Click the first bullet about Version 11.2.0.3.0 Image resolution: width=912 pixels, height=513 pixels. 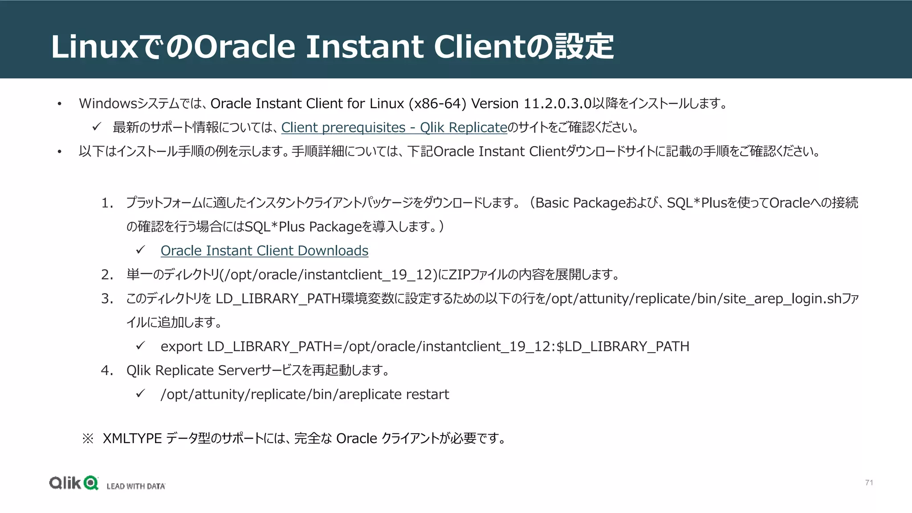403,104
